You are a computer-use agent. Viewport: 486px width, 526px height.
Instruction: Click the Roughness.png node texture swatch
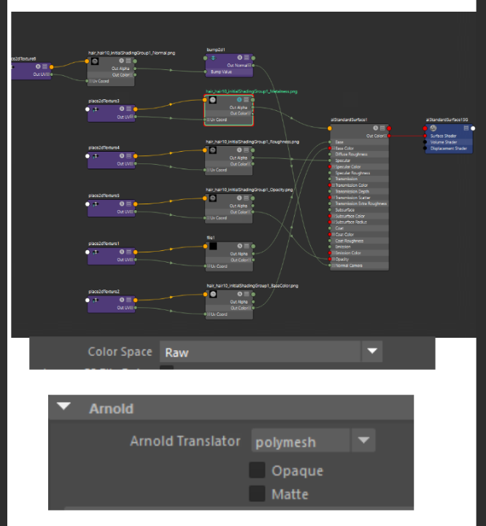click(x=212, y=150)
